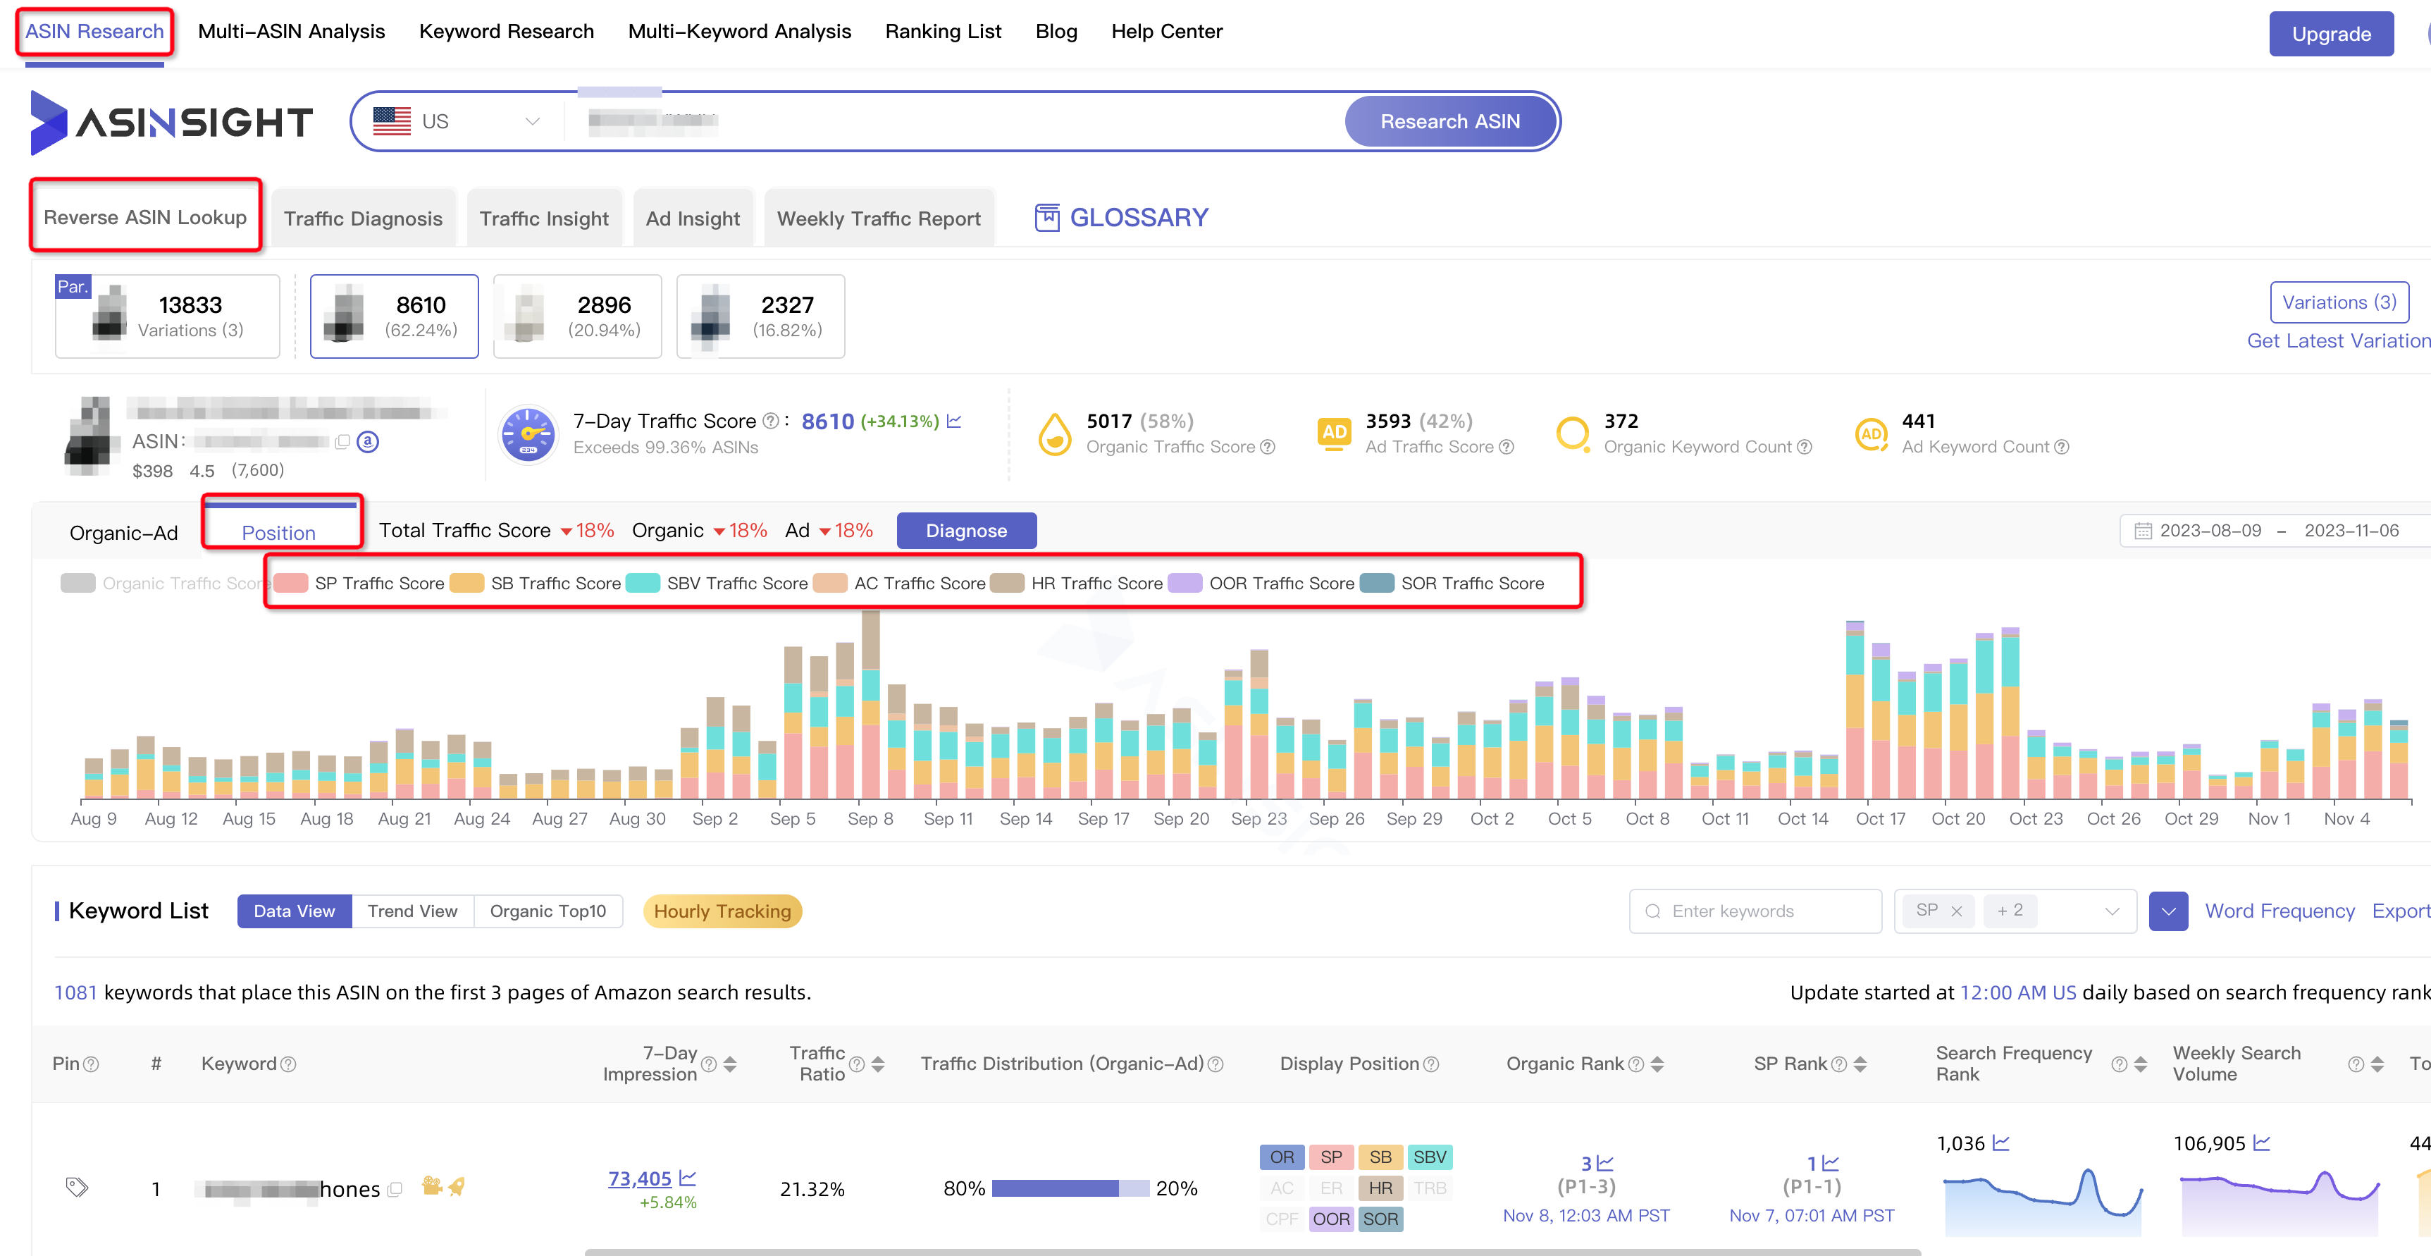
Task: Click the ASINSIGHT logo
Action: click(172, 122)
